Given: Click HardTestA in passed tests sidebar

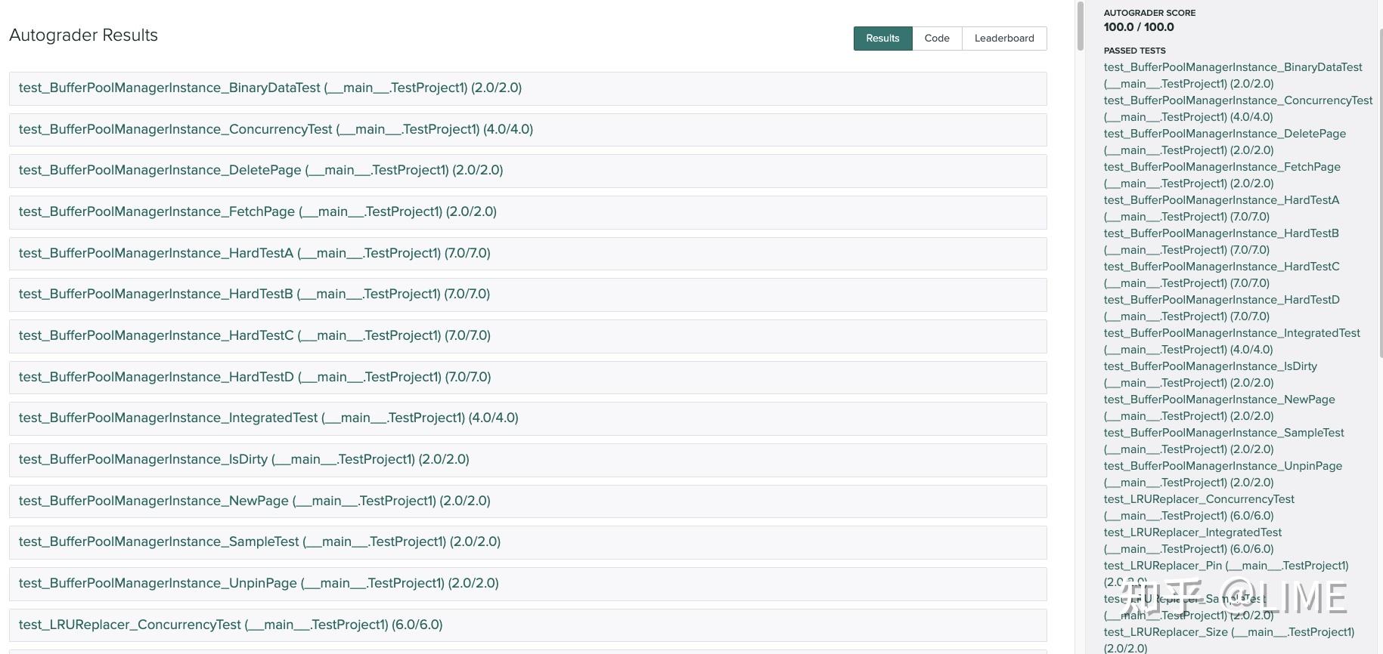Looking at the screenshot, I should coord(1221,208).
